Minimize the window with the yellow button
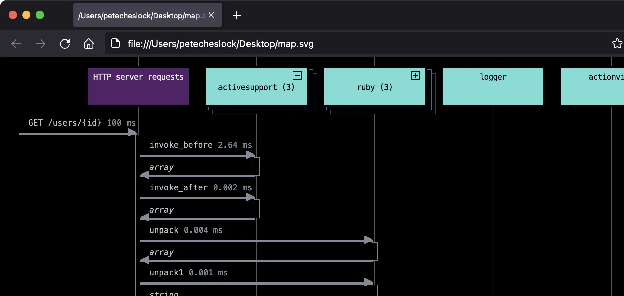Viewport: 624px width, 296px height. click(26, 15)
